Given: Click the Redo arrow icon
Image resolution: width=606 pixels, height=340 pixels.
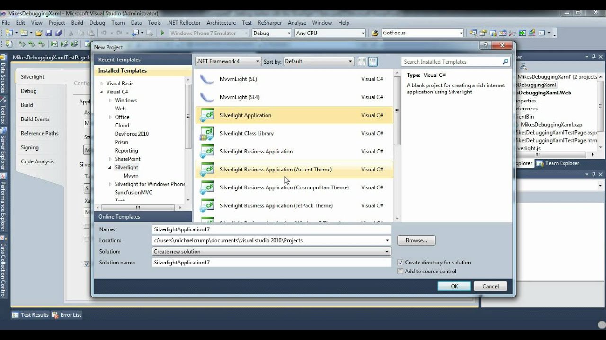Looking at the screenshot, I should pos(119,33).
